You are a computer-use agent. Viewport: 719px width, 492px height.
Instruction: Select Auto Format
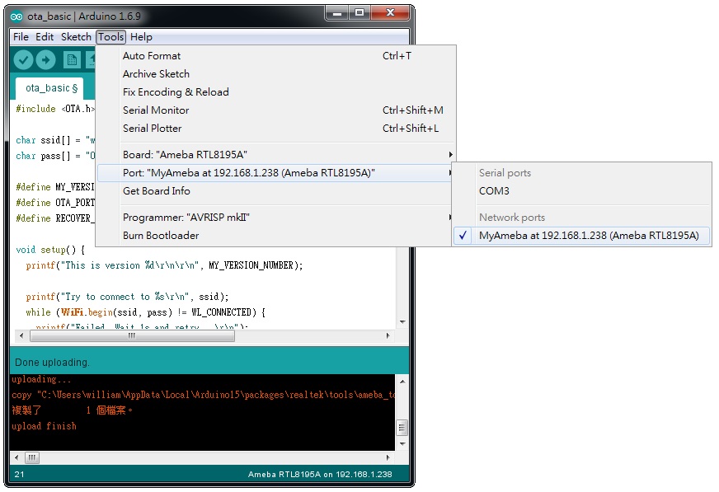(x=275, y=56)
